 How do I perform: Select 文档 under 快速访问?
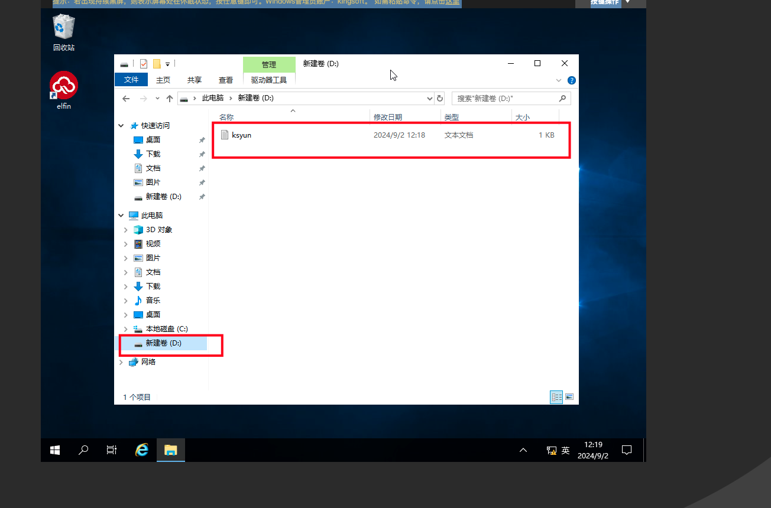pos(153,168)
